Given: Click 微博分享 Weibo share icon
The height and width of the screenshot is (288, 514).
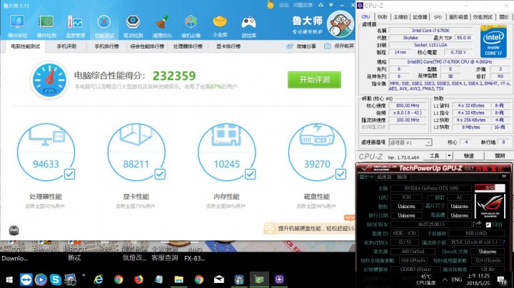Looking at the screenshot, I should 289,46.
